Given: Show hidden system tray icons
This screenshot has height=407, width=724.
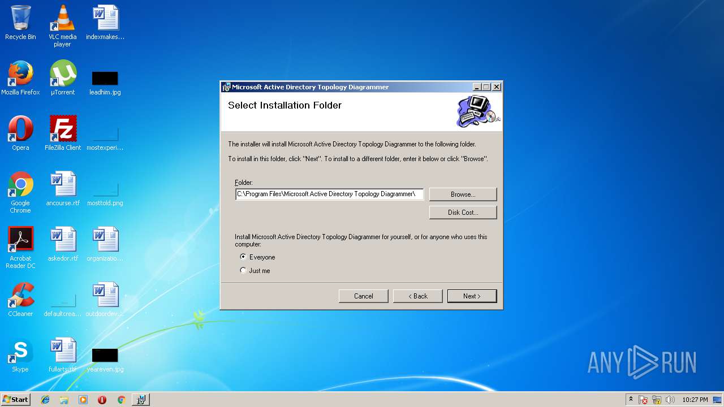Looking at the screenshot, I should (x=631, y=400).
